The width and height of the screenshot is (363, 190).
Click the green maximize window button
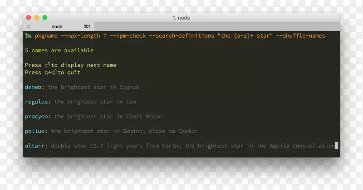click(45, 18)
